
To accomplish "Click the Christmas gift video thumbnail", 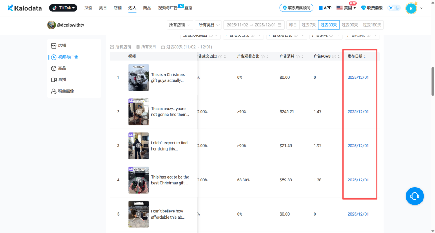I will [139, 77].
